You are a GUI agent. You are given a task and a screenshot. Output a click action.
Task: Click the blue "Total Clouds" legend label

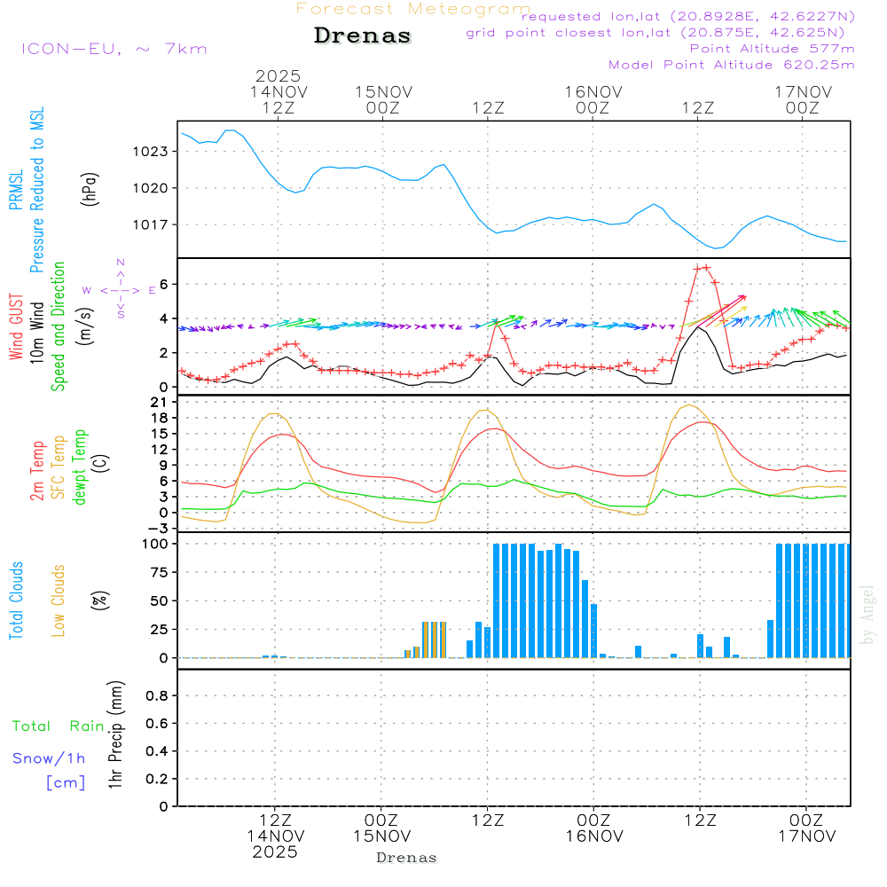coord(15,600)
